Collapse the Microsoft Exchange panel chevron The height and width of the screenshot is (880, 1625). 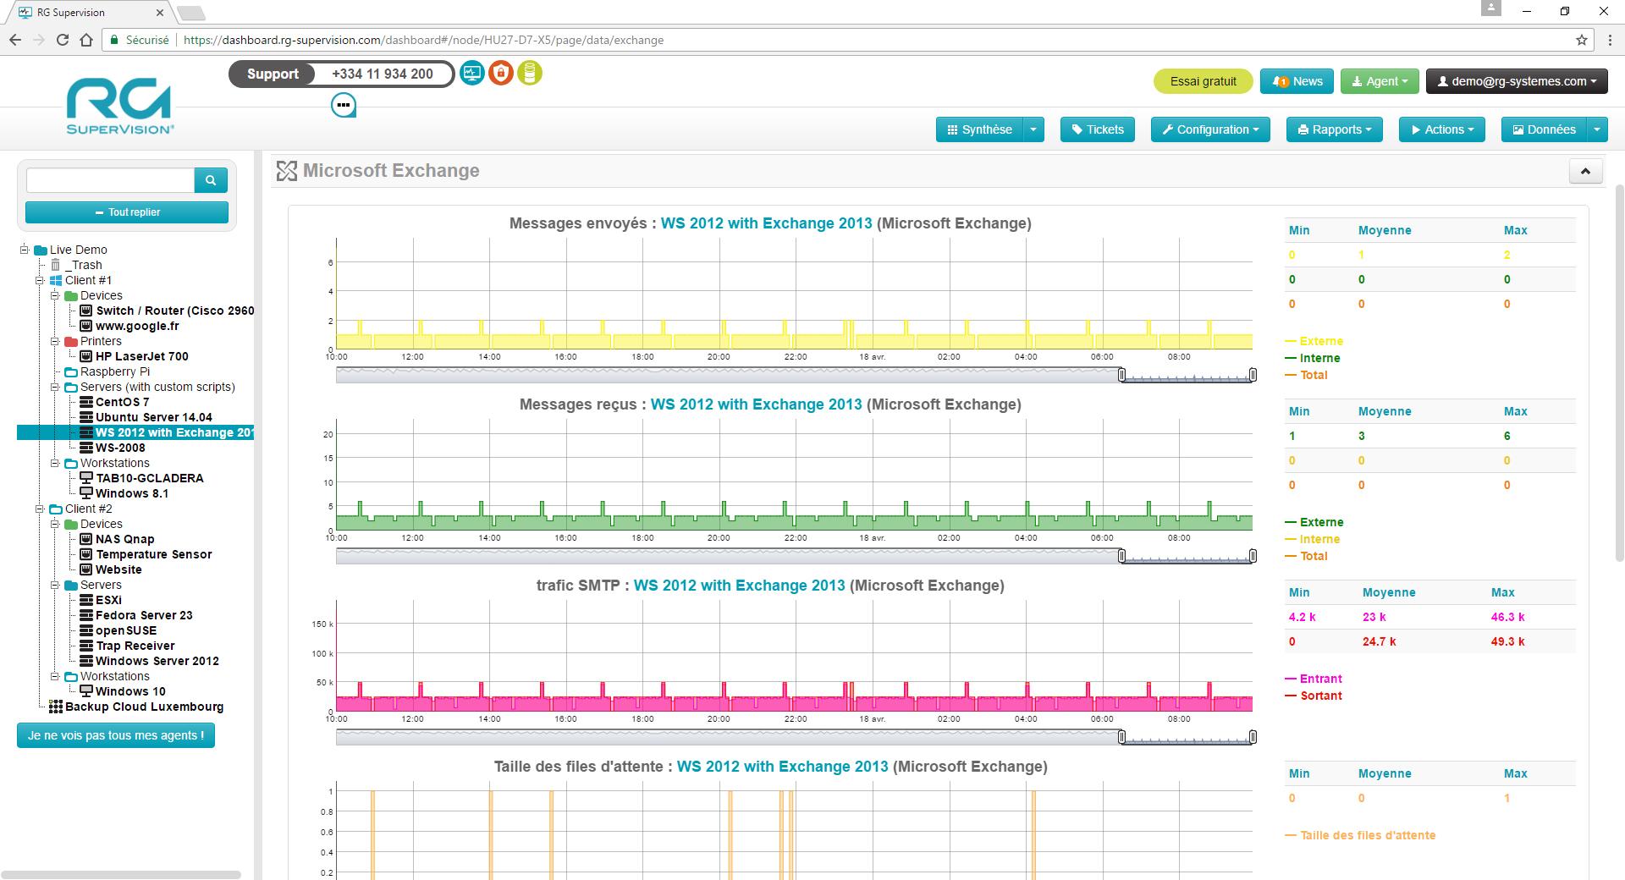click(1585, 172)
